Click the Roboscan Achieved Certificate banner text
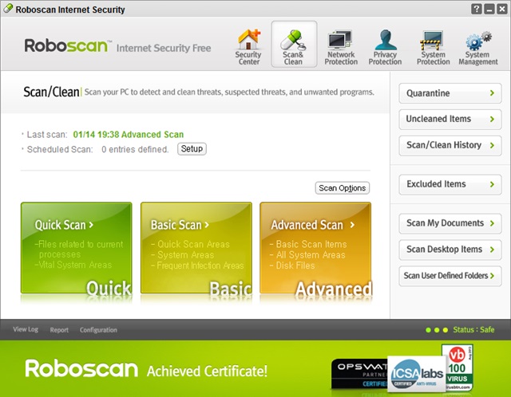Viewport: 511px width, 397px height. pyautogui.click(x=146, y=369)
